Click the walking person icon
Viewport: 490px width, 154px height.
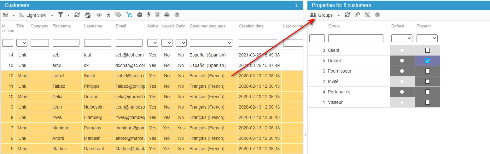click(108, 15)
